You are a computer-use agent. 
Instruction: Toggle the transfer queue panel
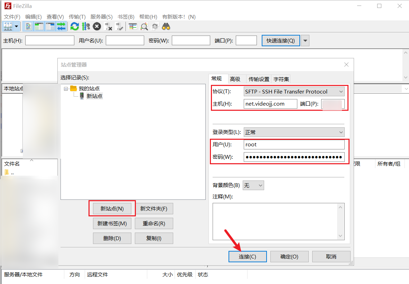tap(62, 26)
